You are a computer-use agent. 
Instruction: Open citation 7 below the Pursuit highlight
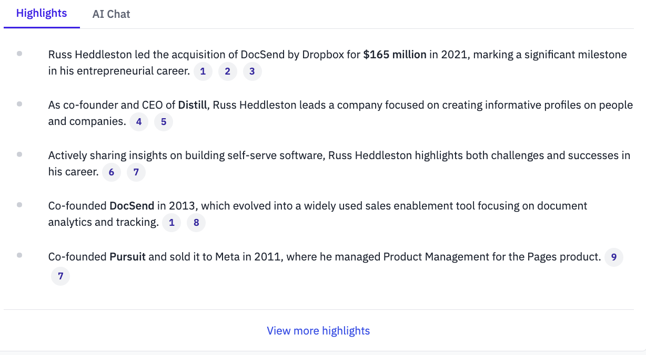pos(60,276)
